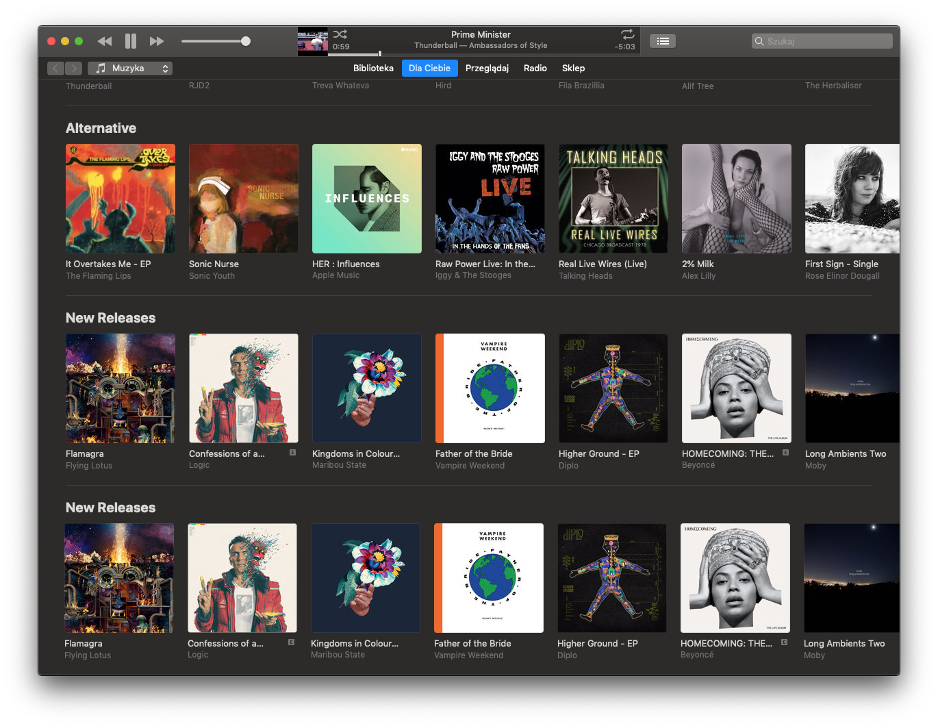This screenshot has height=726, width=938.
Task: Click the Hird artist name
Action: point(443,86)
